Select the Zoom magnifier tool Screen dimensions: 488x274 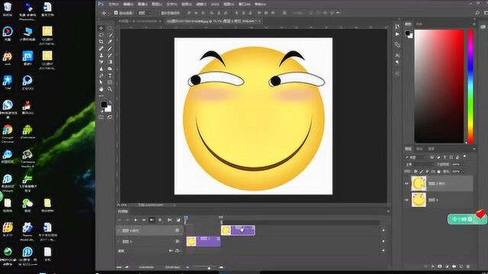click(x=110, y=89)
